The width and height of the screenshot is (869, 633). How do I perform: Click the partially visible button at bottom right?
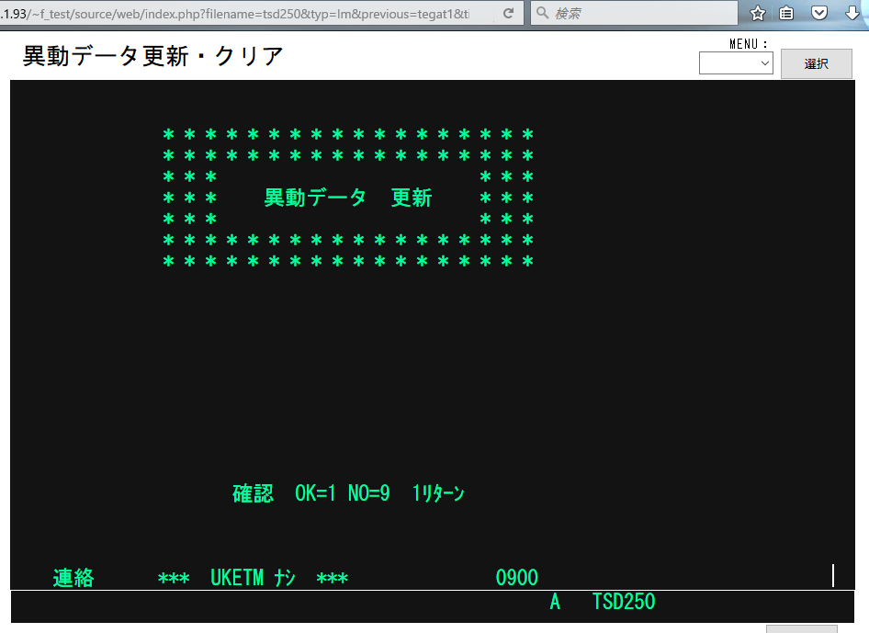(801, 628)
